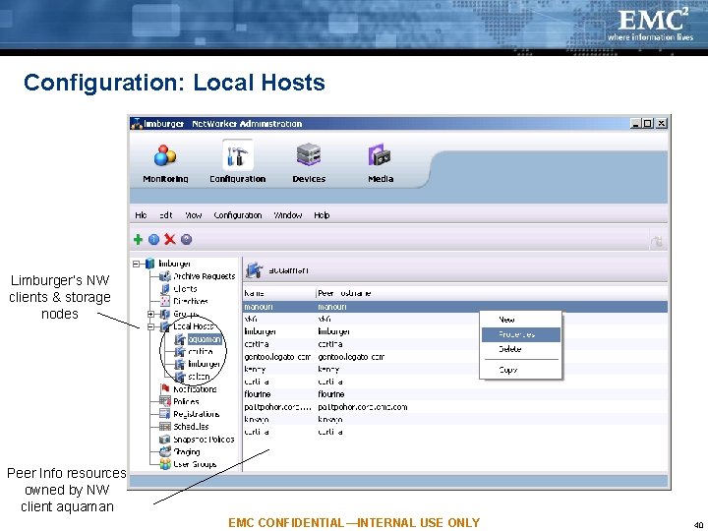This screenshot has height=531, width=708.
Task: Click the Directives icon in tree
Action: coord(165,301)
